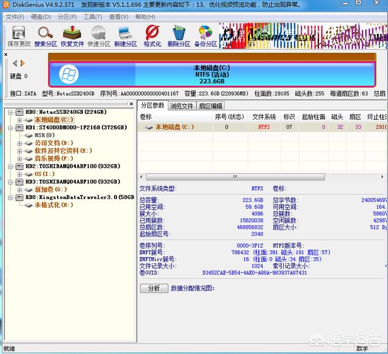Click the banner advertisement in toolbar

pos(303,36)
